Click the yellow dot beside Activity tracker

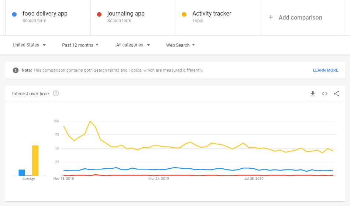click(x=184, y=14)
